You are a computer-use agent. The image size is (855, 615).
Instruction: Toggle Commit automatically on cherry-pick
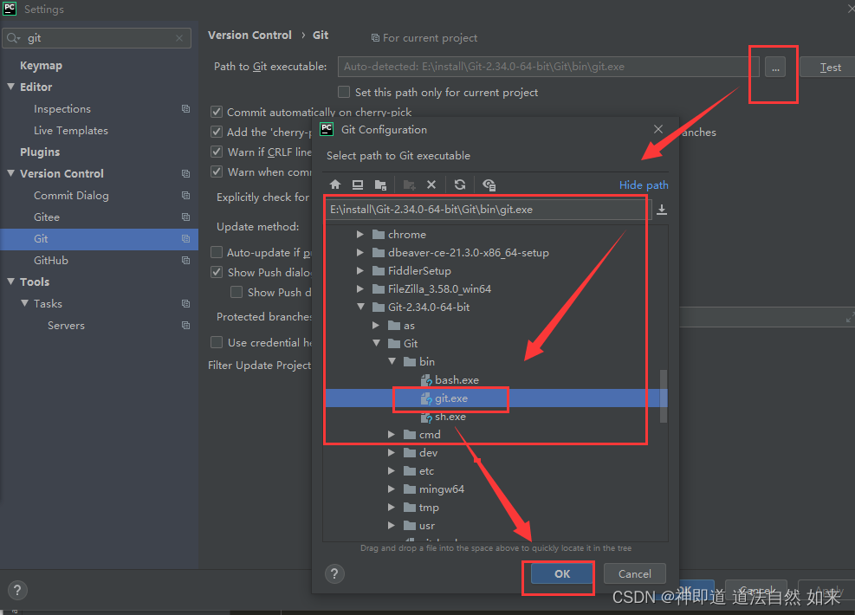pos(217,113)
